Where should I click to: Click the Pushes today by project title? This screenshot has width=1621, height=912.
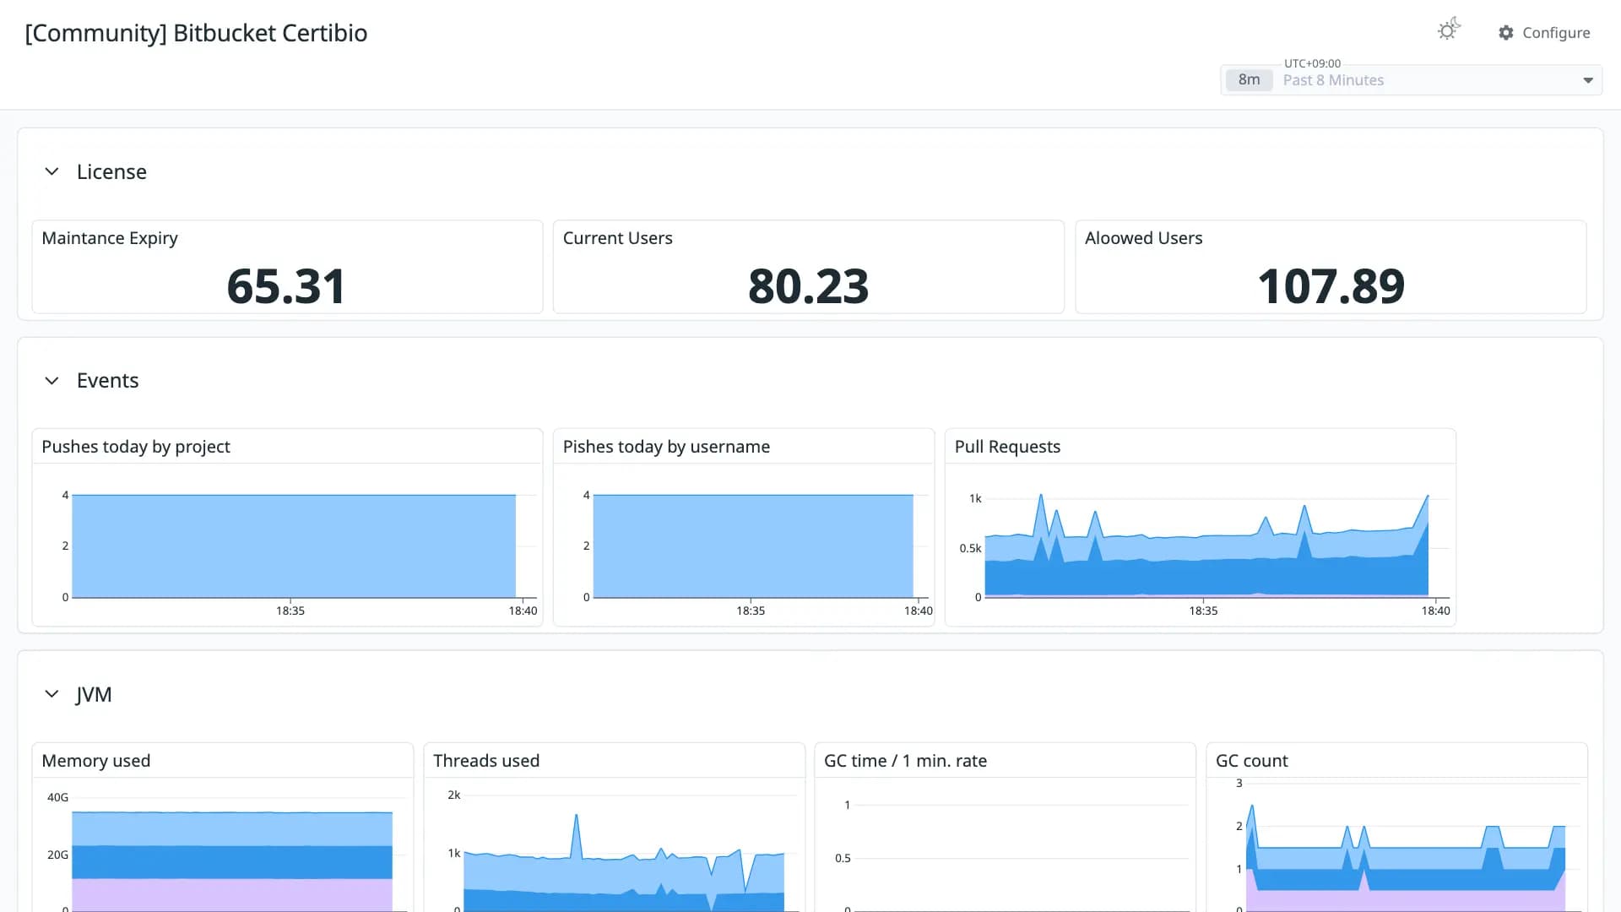tap(136, 447)
